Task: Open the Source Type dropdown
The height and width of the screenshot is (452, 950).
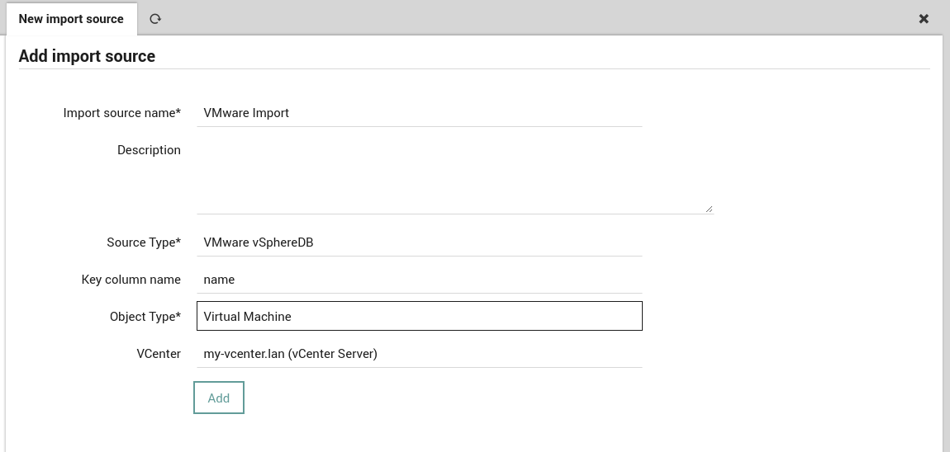Action: tap(419, 242)
